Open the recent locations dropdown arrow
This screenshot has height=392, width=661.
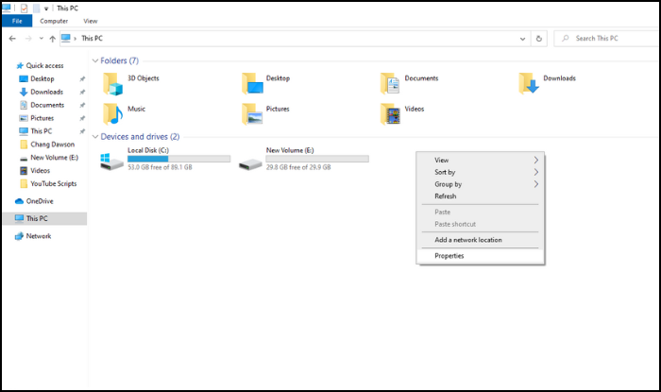tap(41, 39)
